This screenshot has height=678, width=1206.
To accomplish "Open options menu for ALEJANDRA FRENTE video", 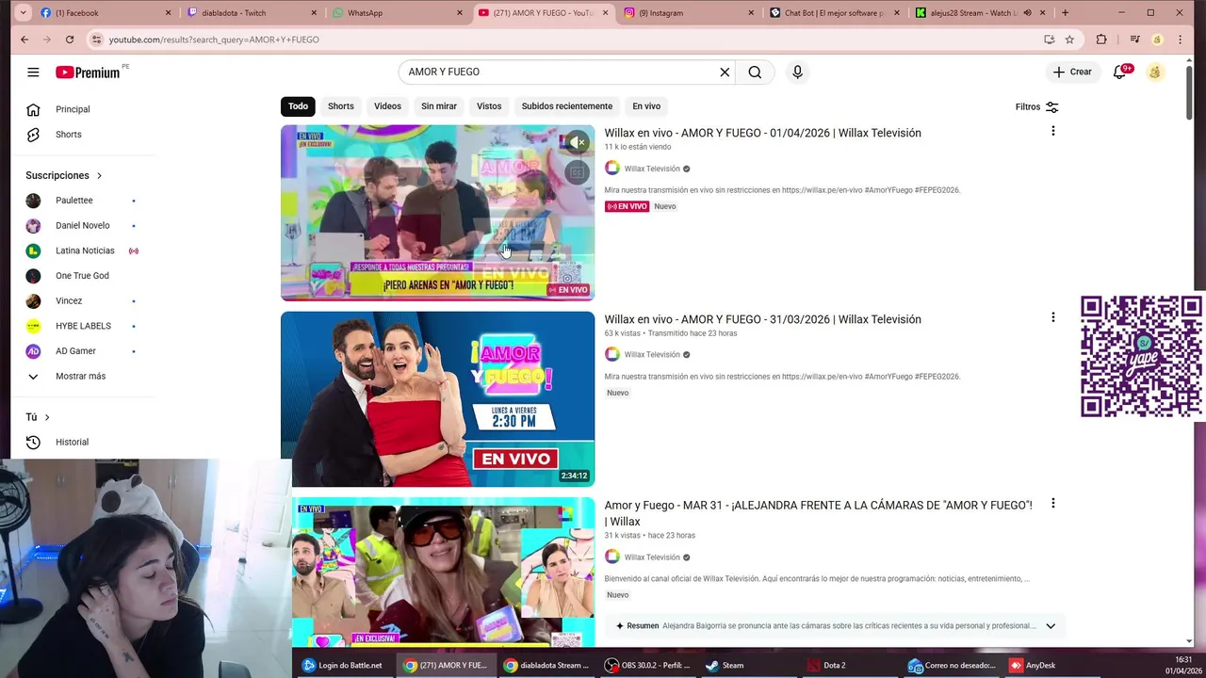I will [x=1052, y=504].
